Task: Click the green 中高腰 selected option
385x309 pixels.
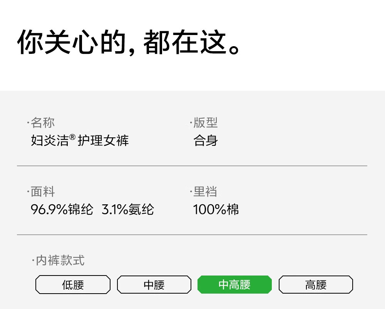Action: pos(234,285)
